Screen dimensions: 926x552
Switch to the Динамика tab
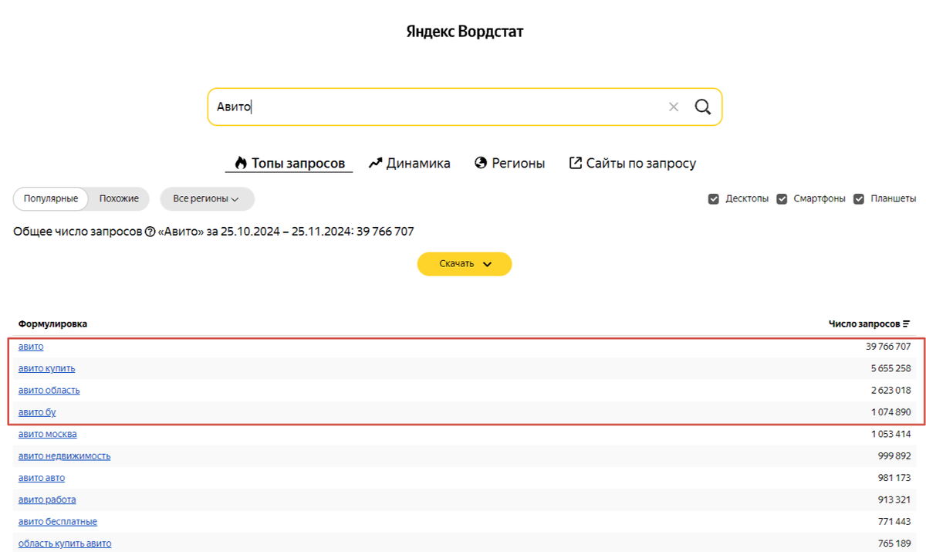tap(410, 164)
